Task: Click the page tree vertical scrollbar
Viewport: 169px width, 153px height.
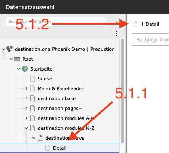Action: 122,91
